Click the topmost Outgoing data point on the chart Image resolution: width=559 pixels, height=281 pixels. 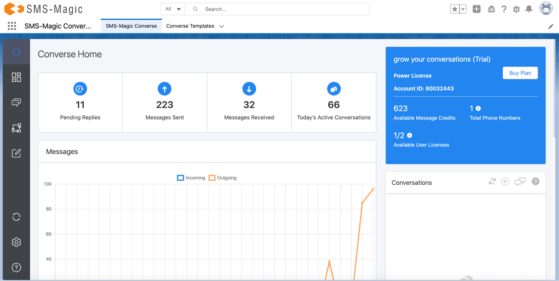tap(373, 189)
